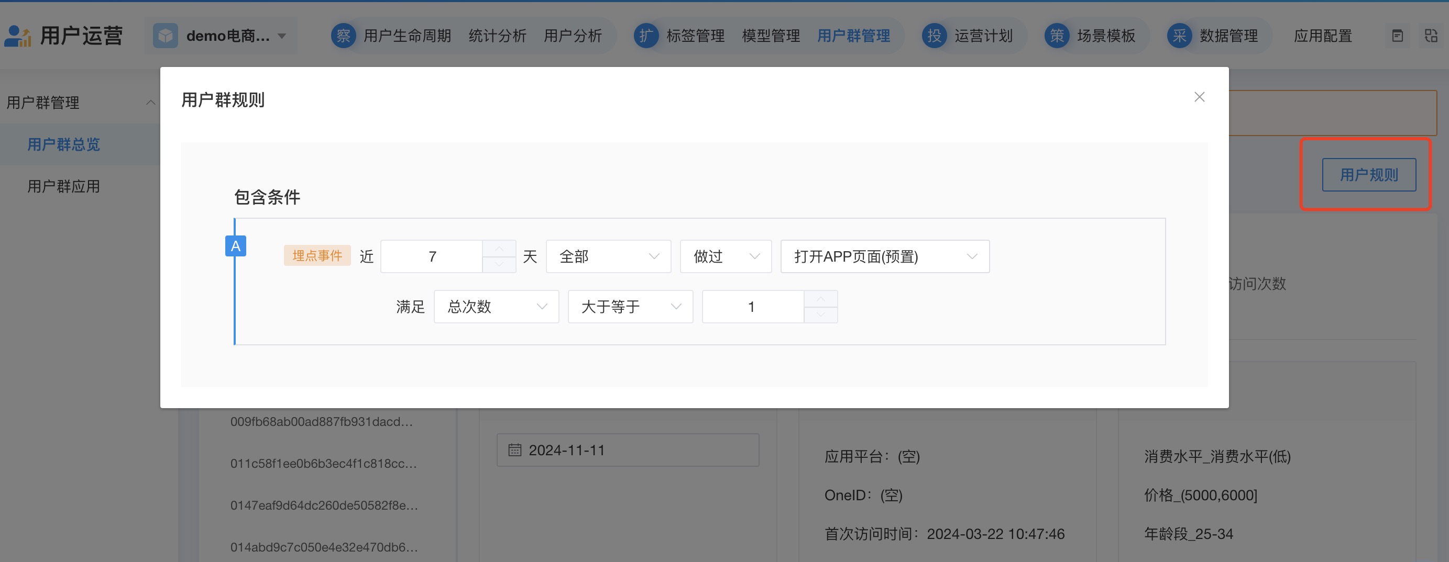
Task: Click the calendar icon in date field
Action: (x=514, y=450)
